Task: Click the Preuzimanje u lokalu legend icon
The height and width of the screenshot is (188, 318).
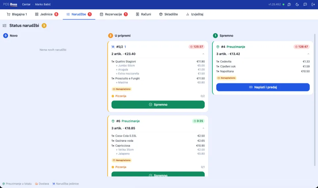Action: tap(4, 184)
